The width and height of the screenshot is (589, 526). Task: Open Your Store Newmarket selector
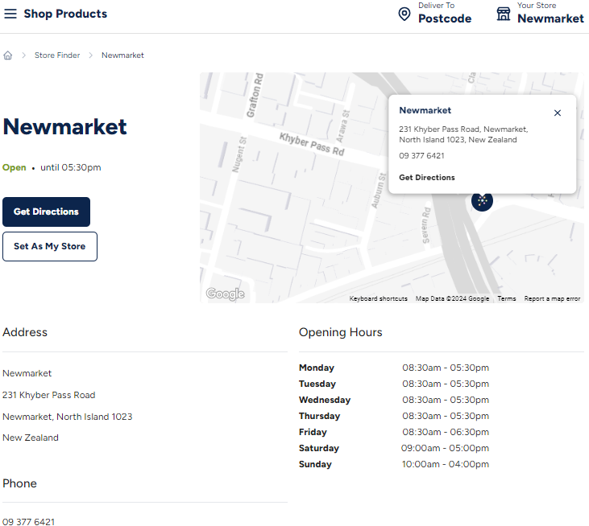point(550,13)
